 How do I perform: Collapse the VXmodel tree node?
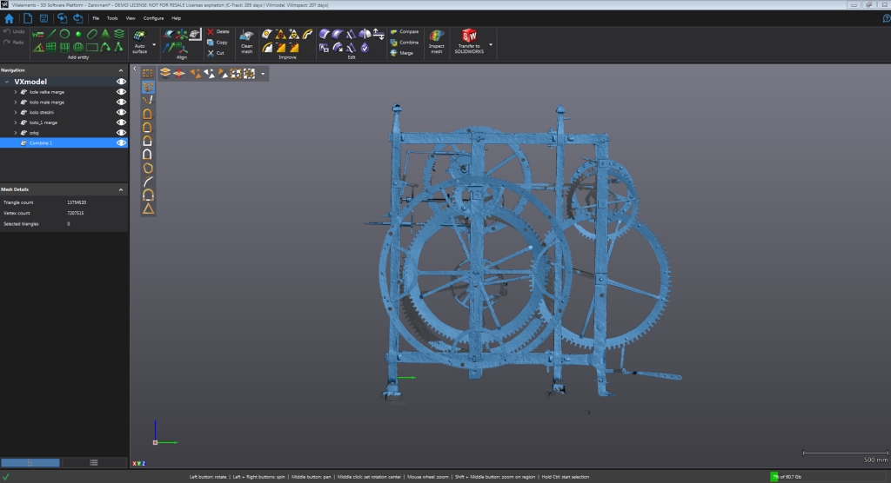(x=7, y=82)
